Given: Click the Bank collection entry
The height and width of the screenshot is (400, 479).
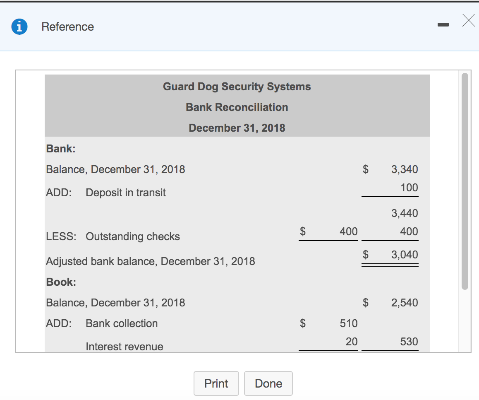Looking at the screenshot, I should point(121,323).
